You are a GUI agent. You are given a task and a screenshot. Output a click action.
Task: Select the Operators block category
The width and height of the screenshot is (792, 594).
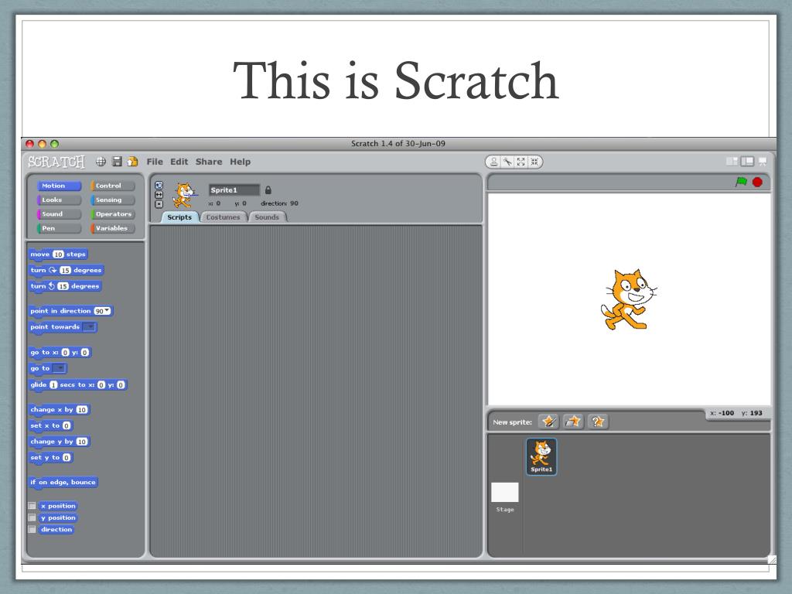pos(113,214)
